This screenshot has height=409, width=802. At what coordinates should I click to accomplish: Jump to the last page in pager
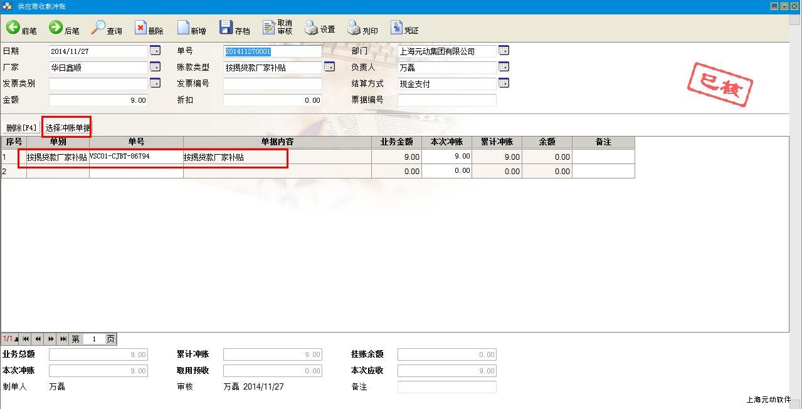pyautogui.click(x=63, y=339)
